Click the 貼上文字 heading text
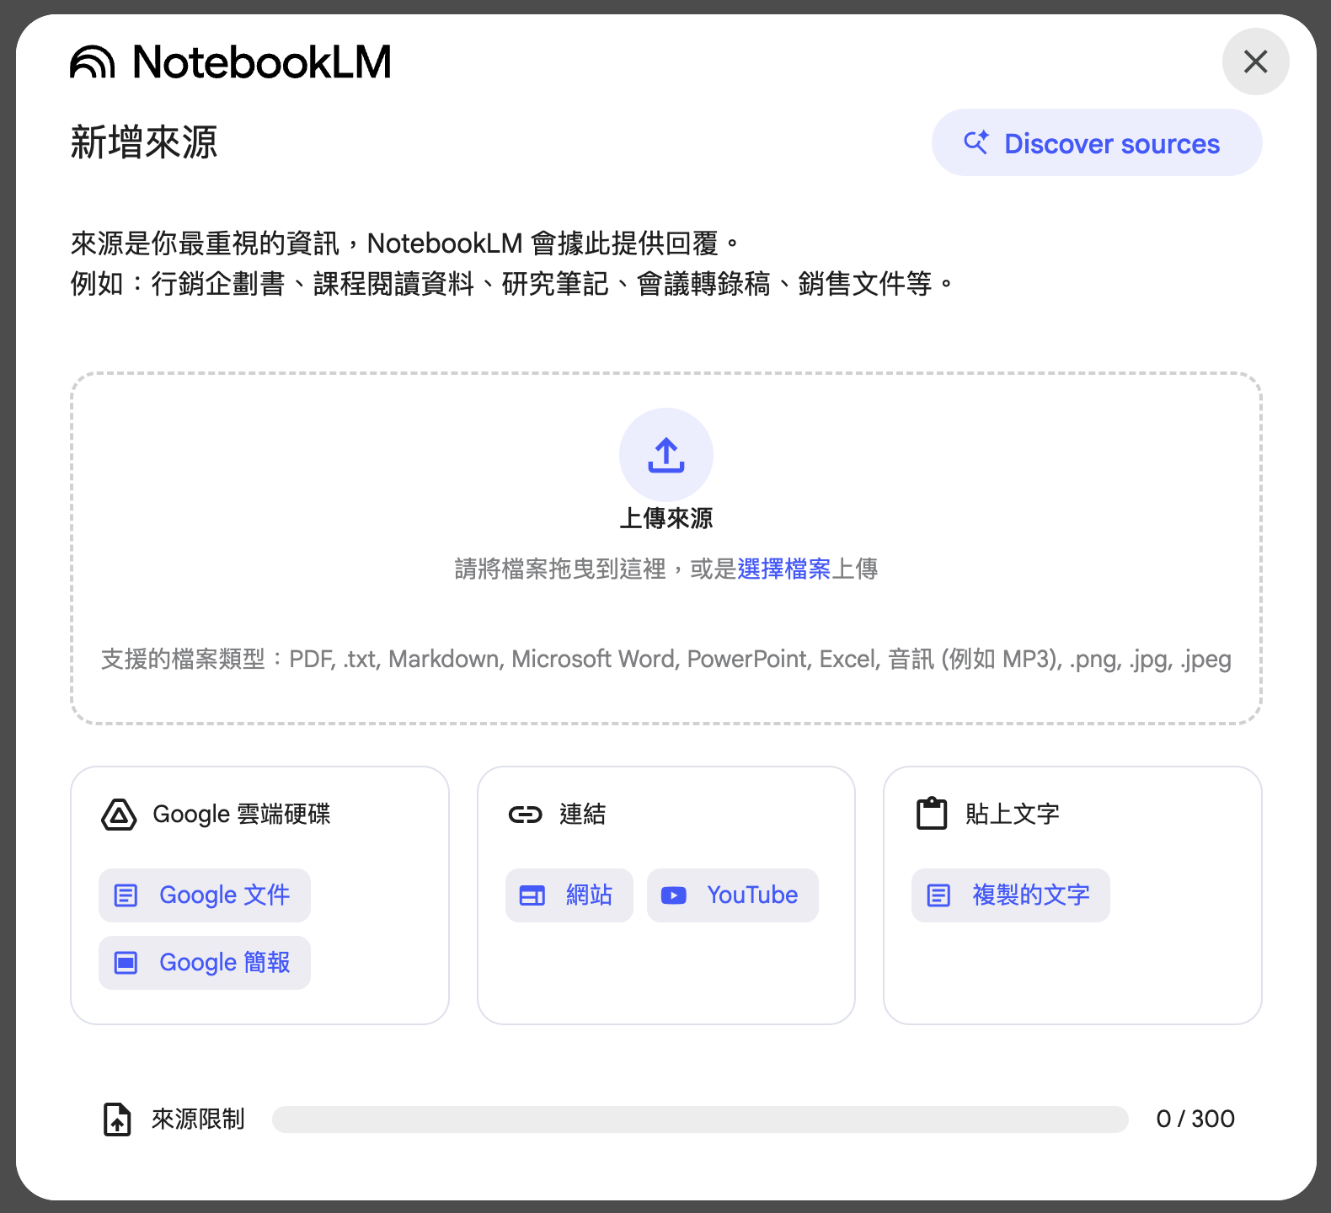The image size is (1331, 1213). point(1012,815)
